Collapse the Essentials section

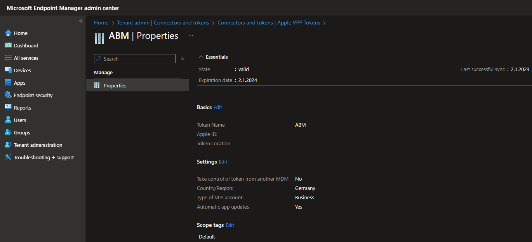point(201,57)
